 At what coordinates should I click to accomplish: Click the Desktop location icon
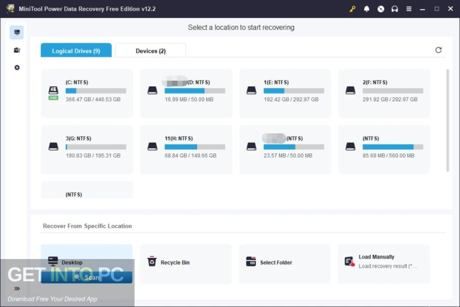[53, 261]
